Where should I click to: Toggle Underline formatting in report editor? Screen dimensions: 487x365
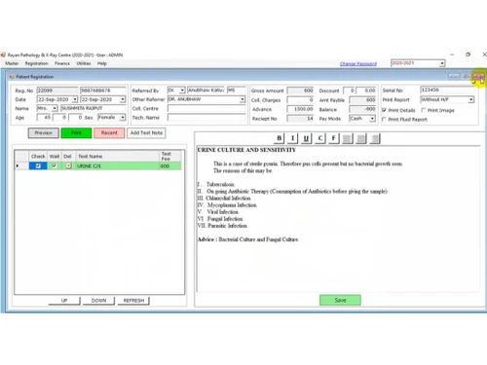pyautogui.click(x=306, y=138)
